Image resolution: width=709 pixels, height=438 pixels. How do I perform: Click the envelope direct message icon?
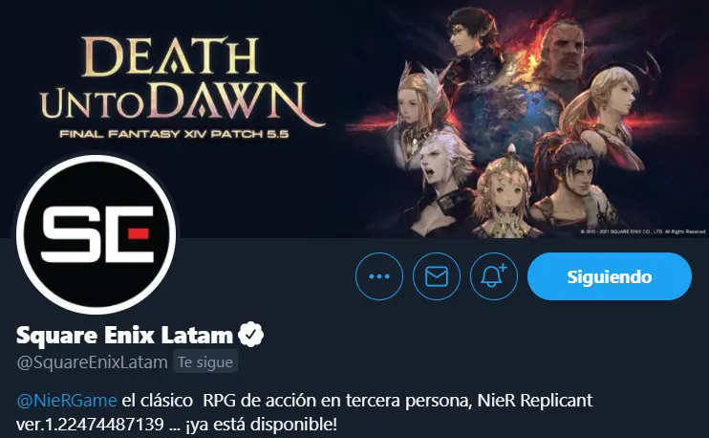tap(437, 276)
